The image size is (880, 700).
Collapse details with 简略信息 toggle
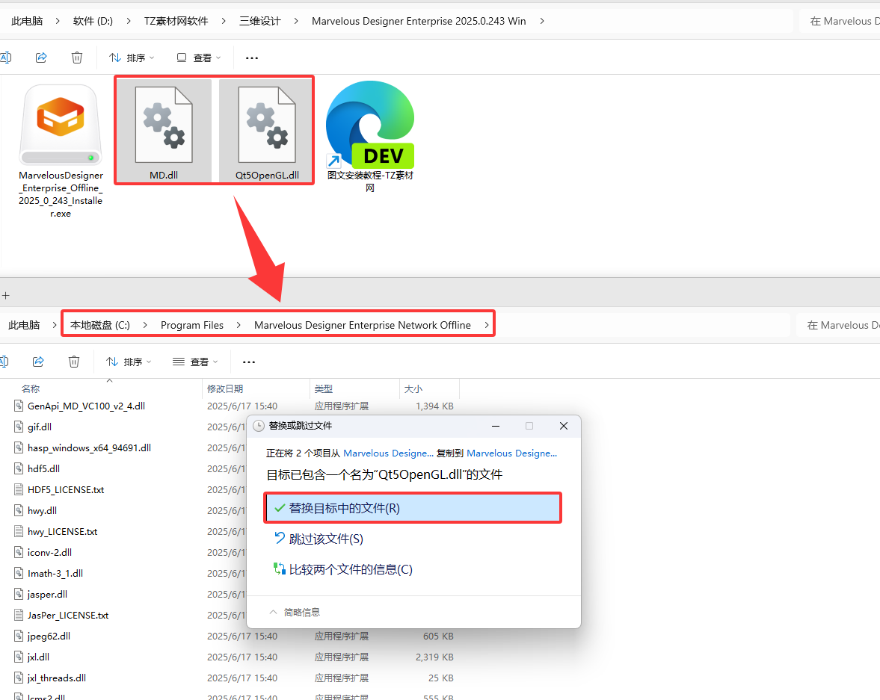coord(295,612)
